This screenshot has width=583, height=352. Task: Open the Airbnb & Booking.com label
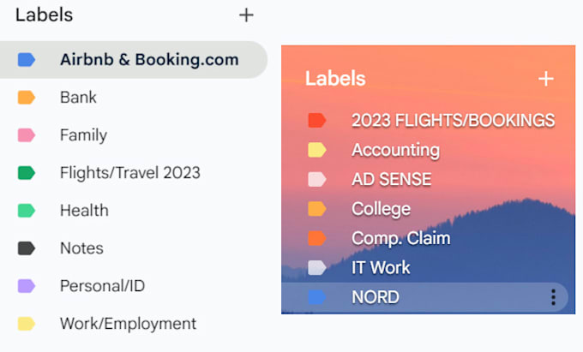149,60
